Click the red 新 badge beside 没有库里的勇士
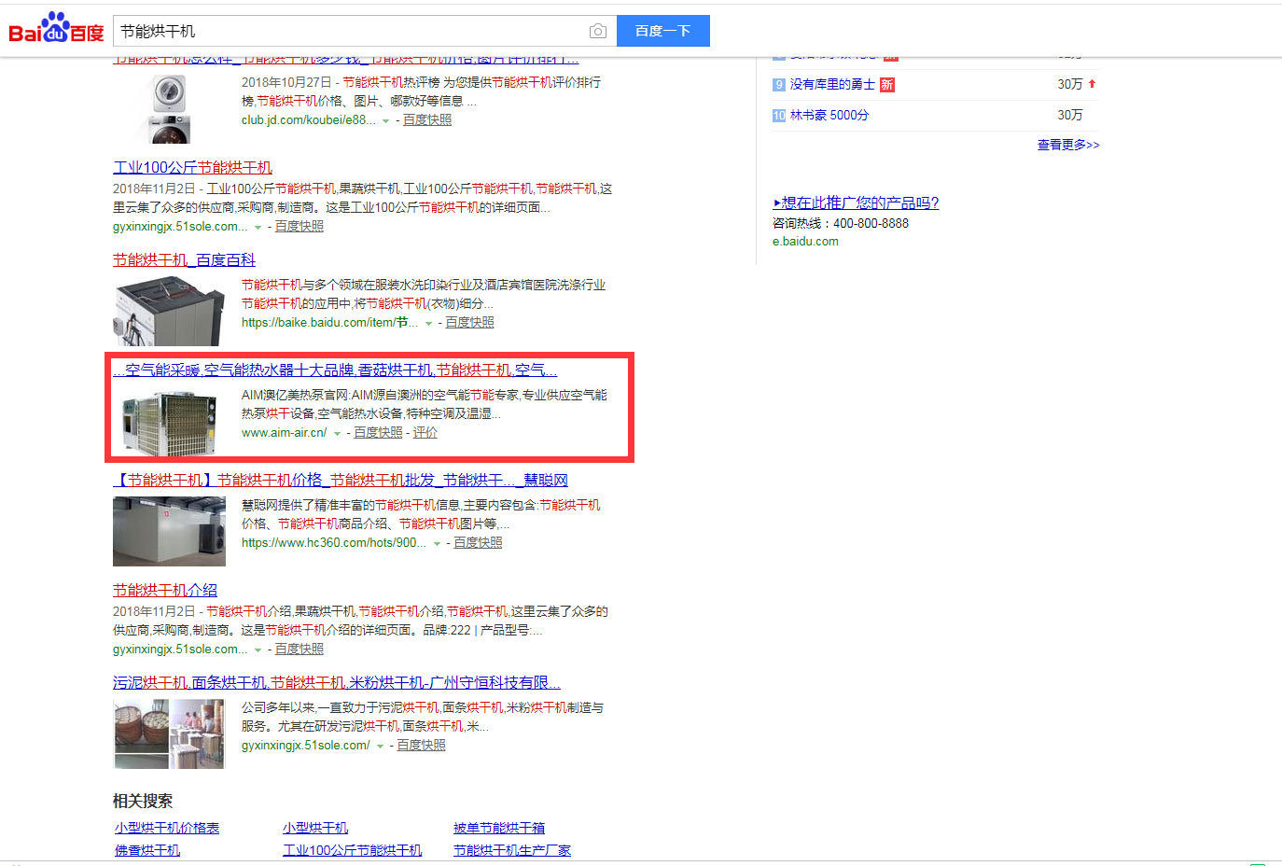The height and width of the screenshot is (866, 1282). 886,84
